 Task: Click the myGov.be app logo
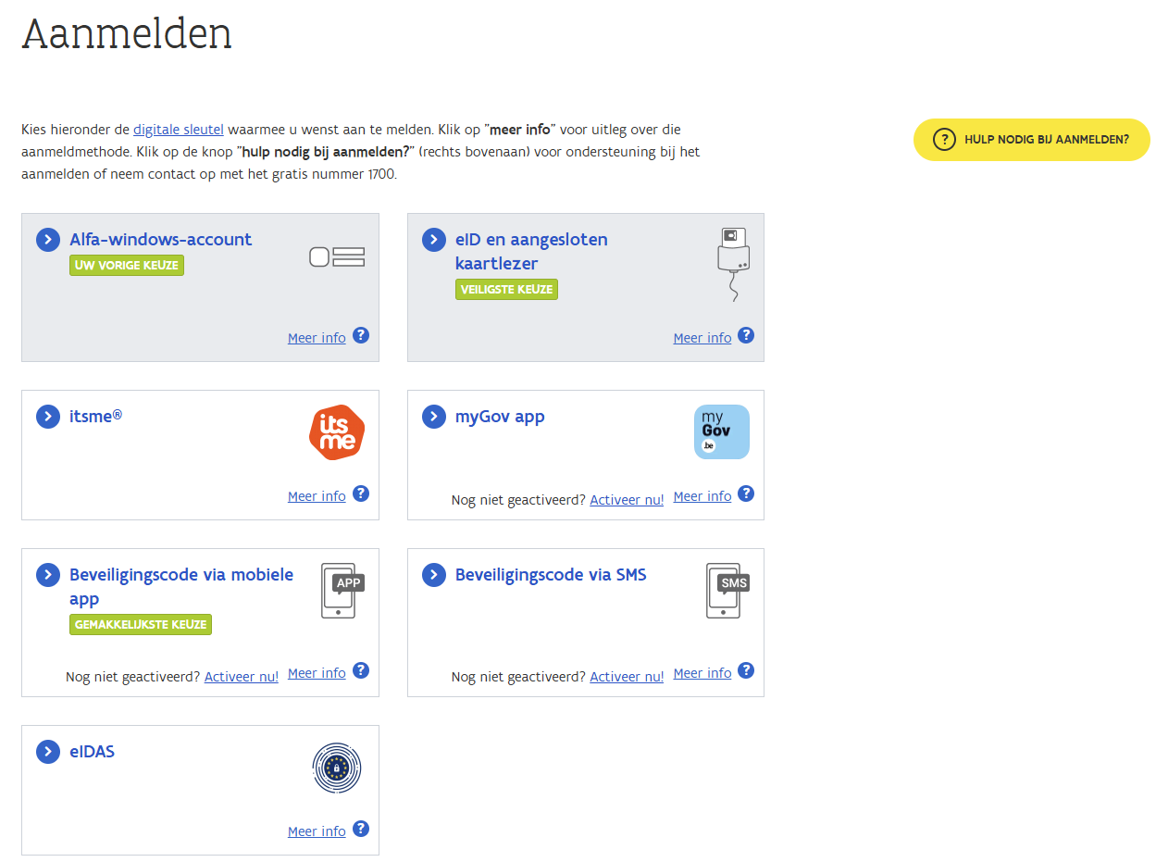tap(722, 431)
